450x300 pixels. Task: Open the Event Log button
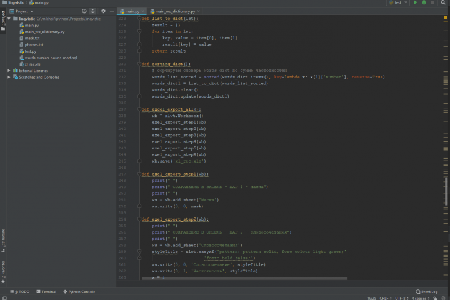click(x=427, y=292)
